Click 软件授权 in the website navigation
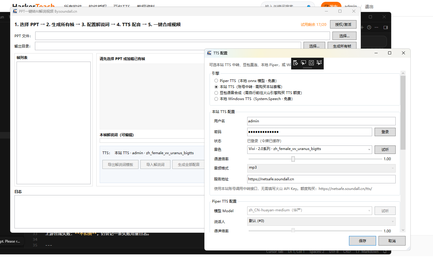This screenshot has width=433, height=263. point(98,6)
